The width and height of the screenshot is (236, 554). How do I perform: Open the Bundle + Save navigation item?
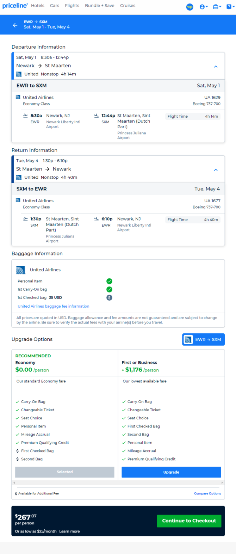(100, 6)
